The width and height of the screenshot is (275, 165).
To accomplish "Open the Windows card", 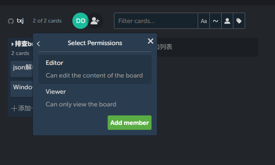I will click(x=22, y=89).
